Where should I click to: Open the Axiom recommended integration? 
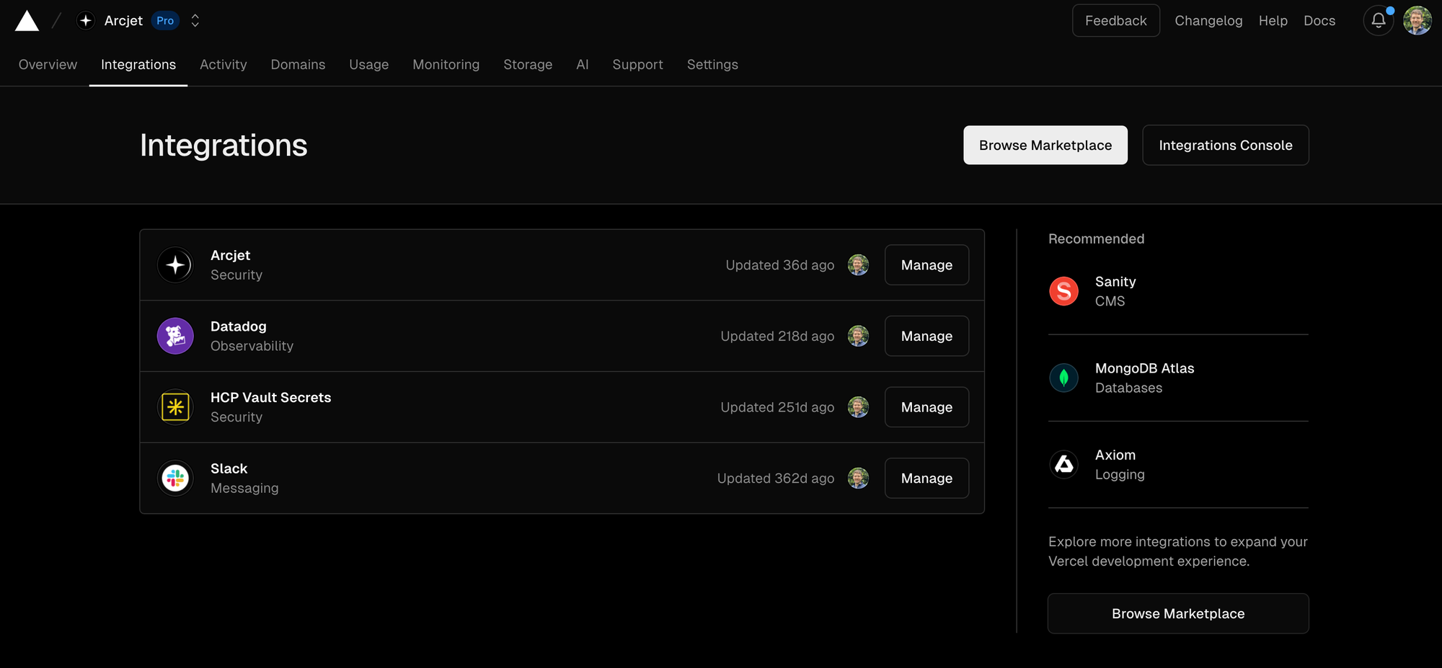(x=1178, y=464)
